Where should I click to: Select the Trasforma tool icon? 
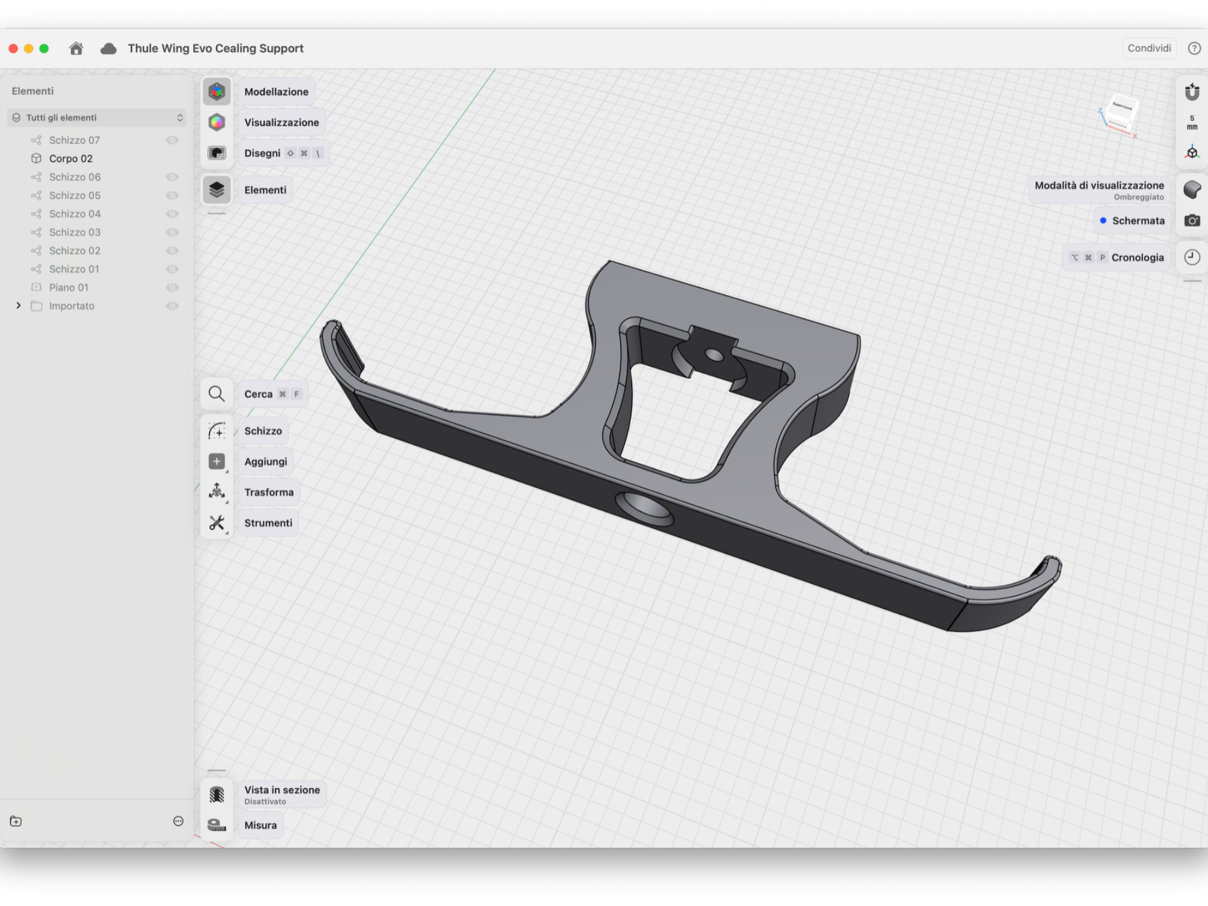click(217, 492)
